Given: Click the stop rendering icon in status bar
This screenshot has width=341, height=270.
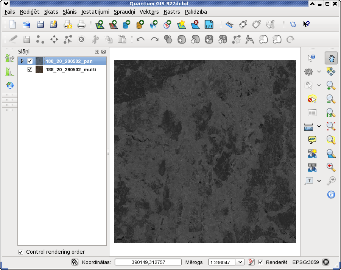Looking at the screenshot, I should 251,262.
